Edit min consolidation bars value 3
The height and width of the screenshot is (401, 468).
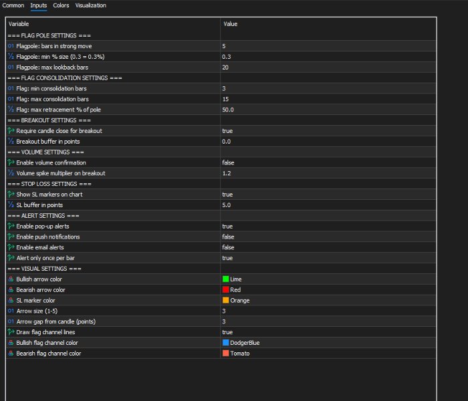224,88
